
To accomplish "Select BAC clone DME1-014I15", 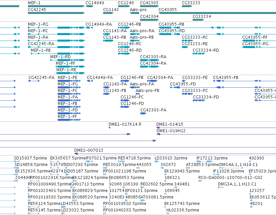I will (216, 128).
